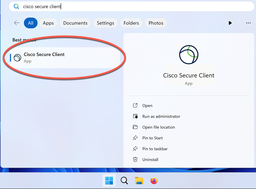The image size is (256, 189).
Task: Choose Run as administrator
Action: click(161, 116)
